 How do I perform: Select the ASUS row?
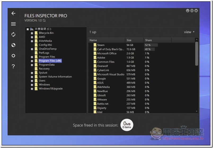click(142, 83)
